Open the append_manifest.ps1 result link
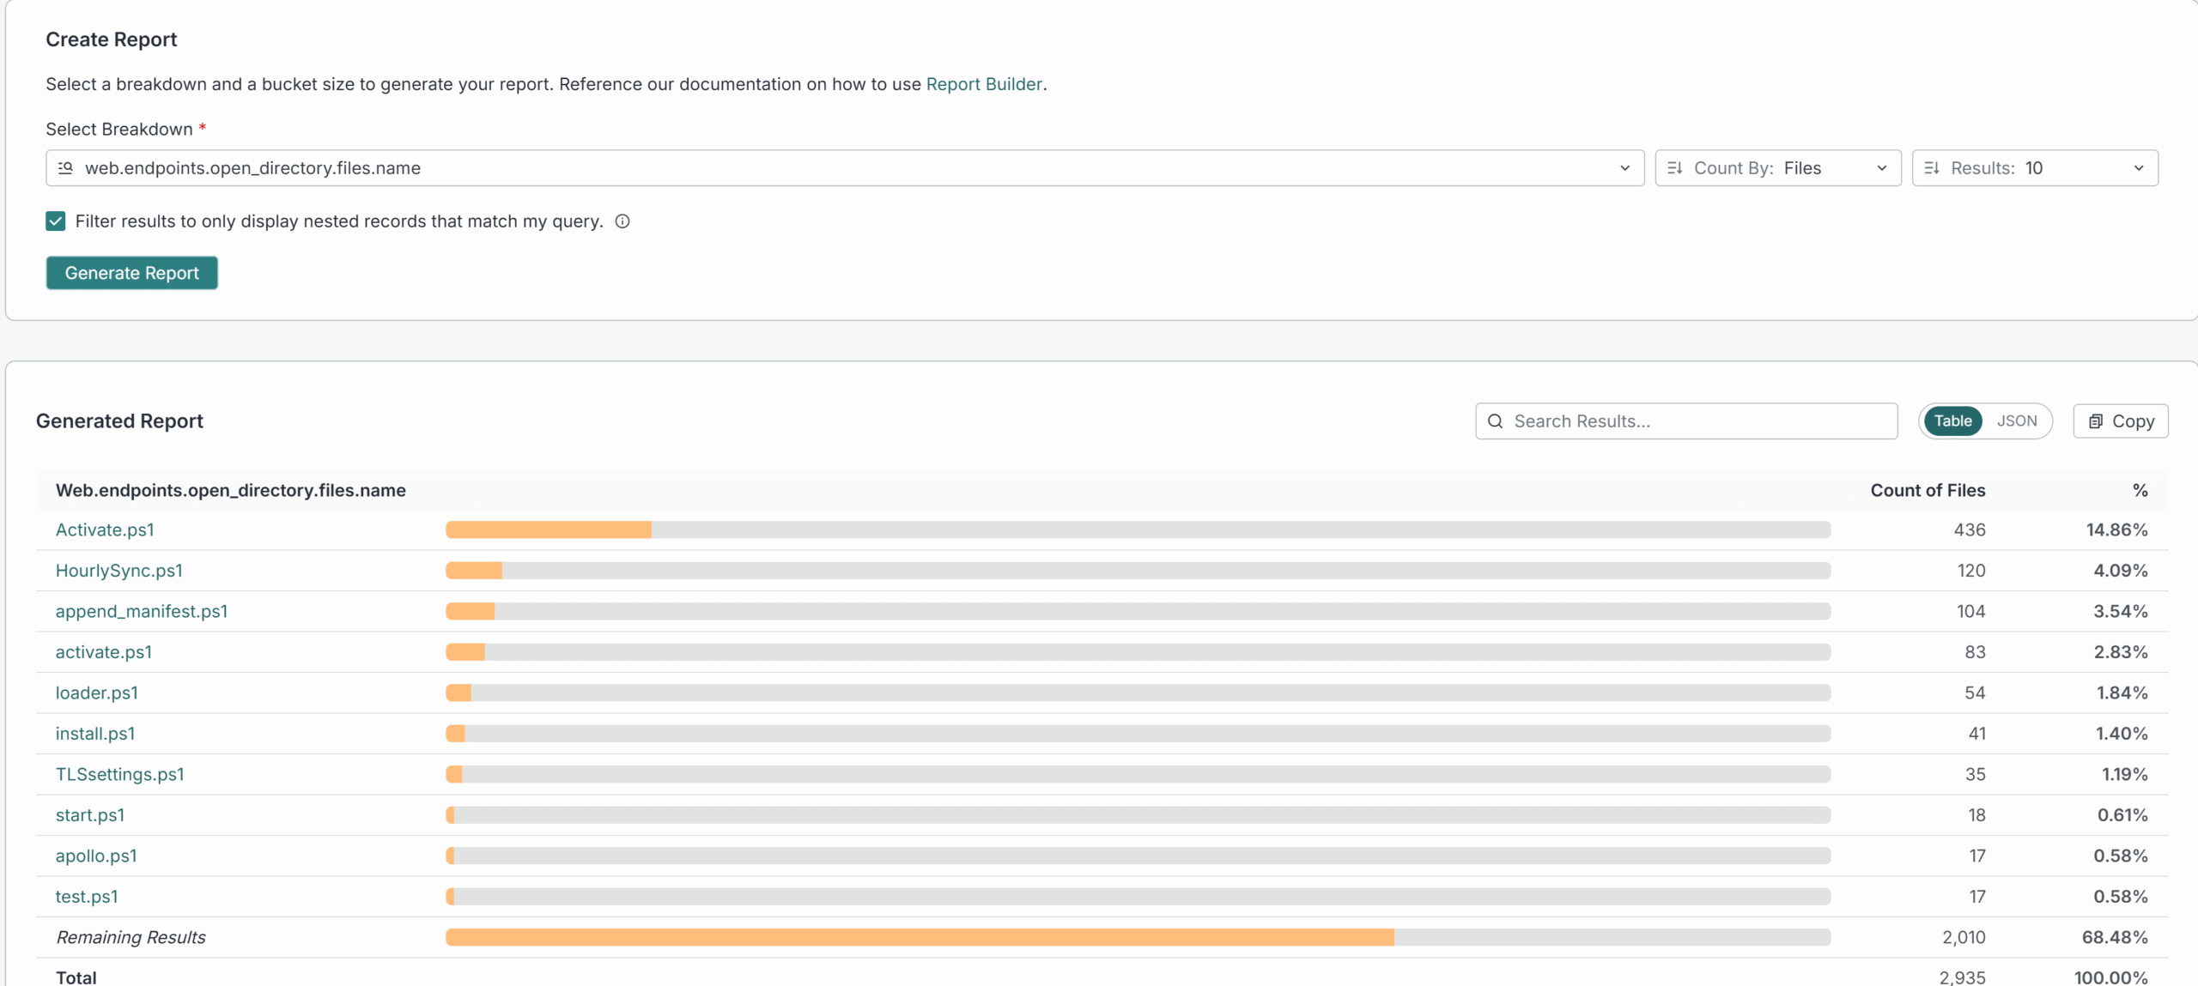This screenshot has width=2198, height=986. [142, 611]
